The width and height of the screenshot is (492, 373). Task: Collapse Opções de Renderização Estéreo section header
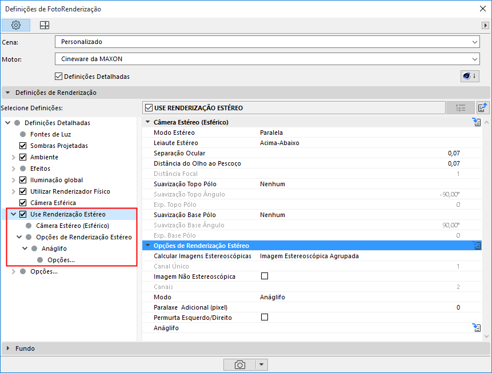click(148, 246)
